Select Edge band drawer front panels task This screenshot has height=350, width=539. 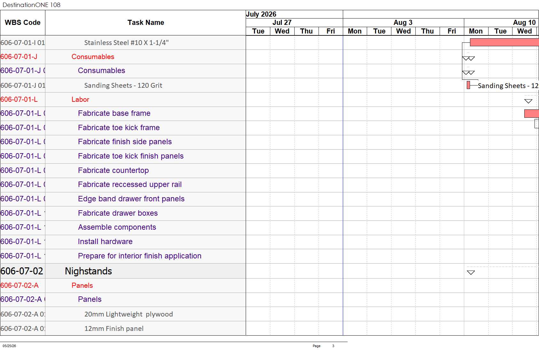coord(131,199)
